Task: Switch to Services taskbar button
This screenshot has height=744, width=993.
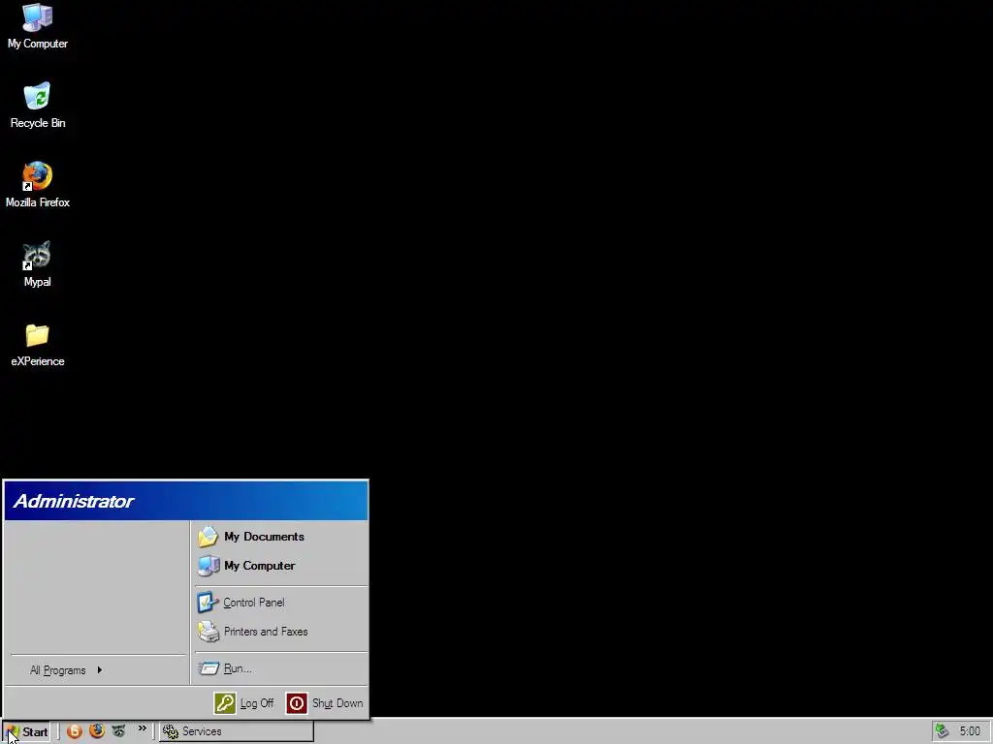Action: pos(237,731)
